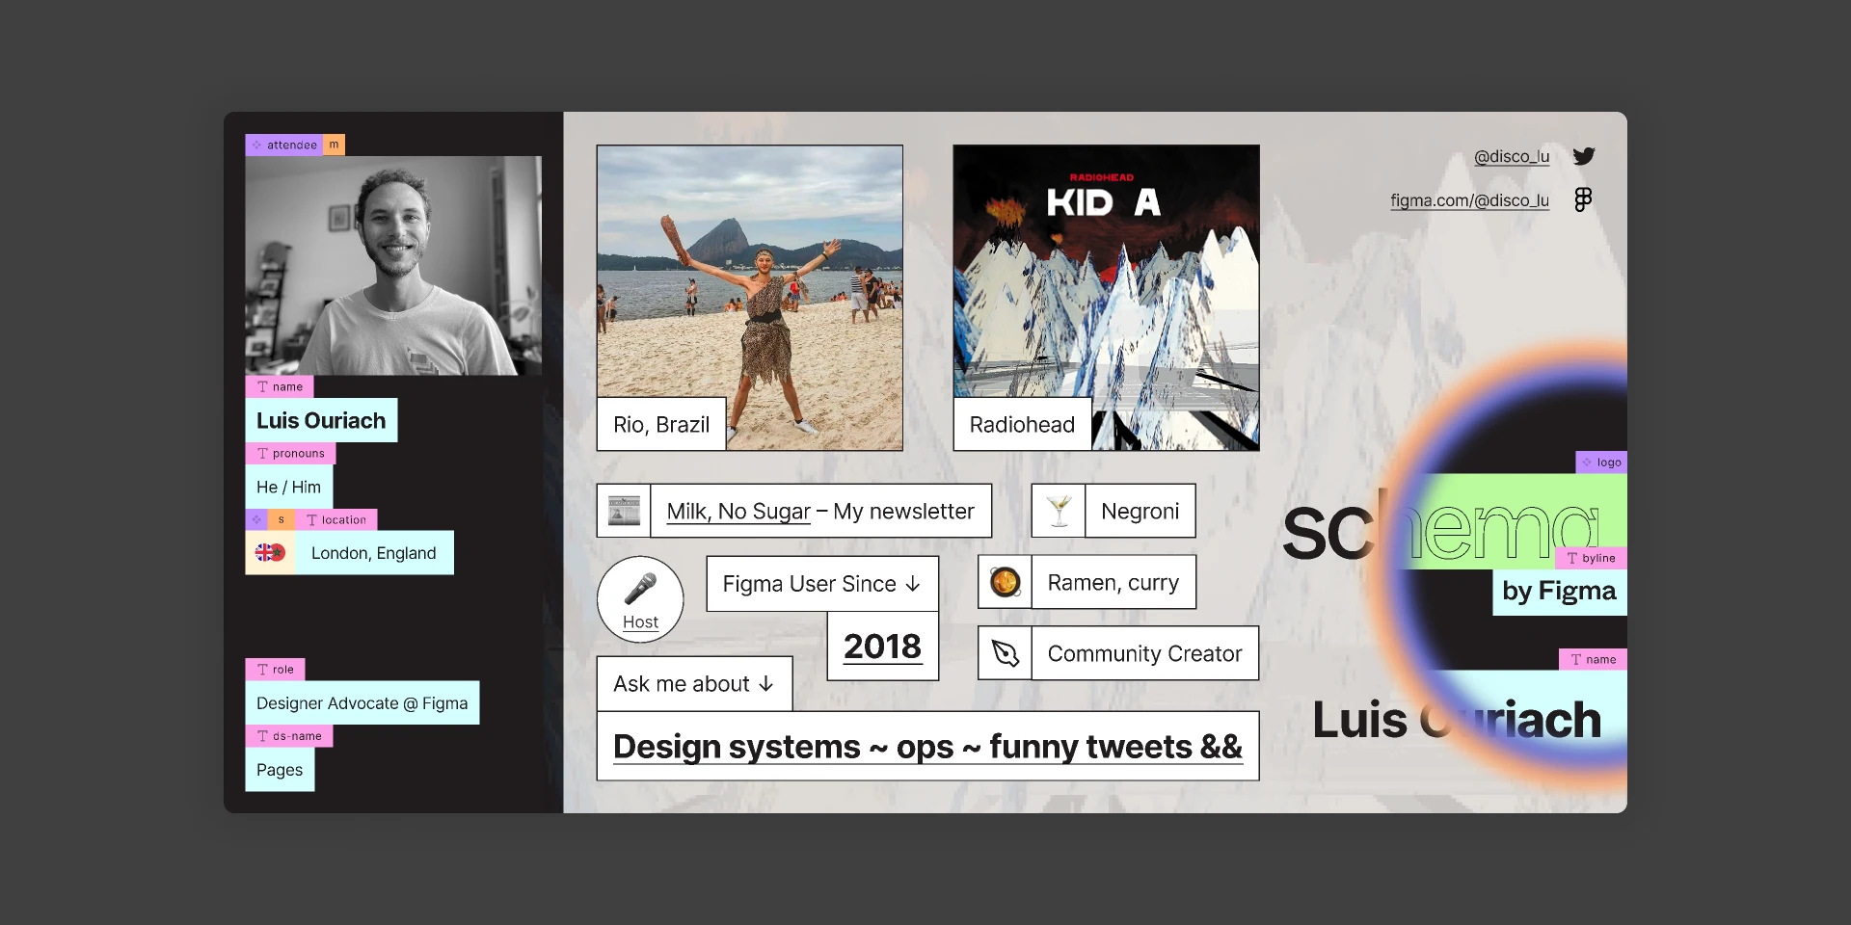Click the Twitter bird icon
Screen dimensions: 1851x925
[x=1584, y=156]
